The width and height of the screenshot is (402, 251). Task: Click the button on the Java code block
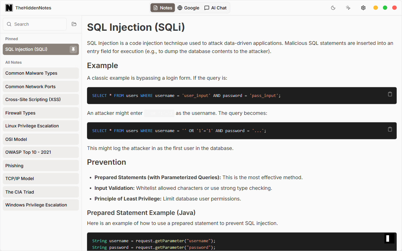389,238
